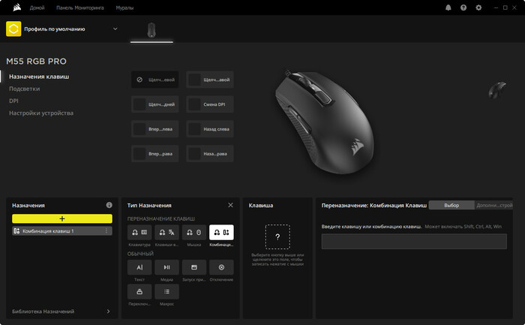Screen dimensions: 525x325
Task: Select the Disable assignment type icon
Action: [x=221, y=267]
